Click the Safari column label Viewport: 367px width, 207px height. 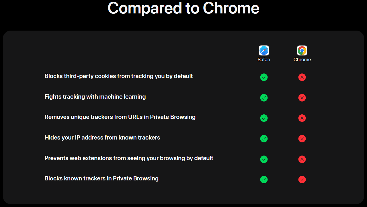tap(264, 59)
